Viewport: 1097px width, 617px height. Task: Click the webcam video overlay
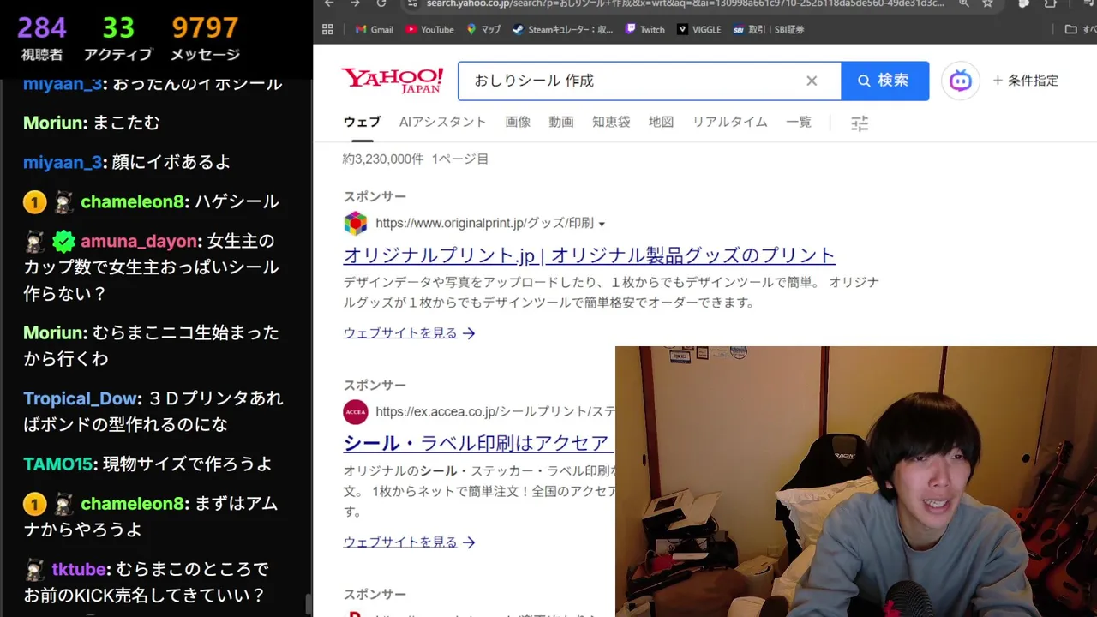(x=856, y=482)
